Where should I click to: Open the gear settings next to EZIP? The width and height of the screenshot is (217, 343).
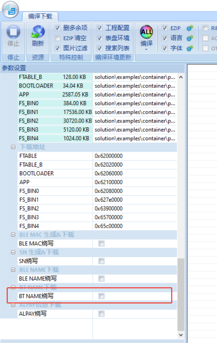190,28
